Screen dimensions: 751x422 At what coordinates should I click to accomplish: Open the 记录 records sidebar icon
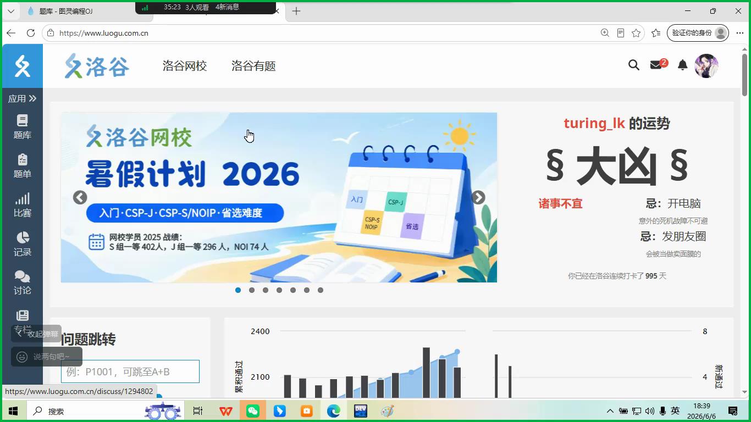tap(22, 244)
